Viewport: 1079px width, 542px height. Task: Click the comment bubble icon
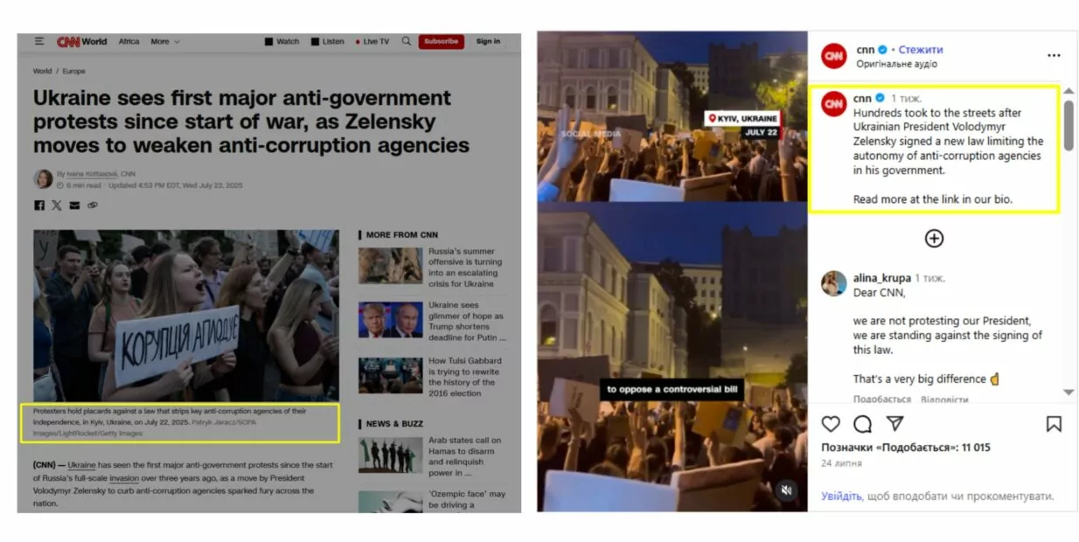(862, 424)
